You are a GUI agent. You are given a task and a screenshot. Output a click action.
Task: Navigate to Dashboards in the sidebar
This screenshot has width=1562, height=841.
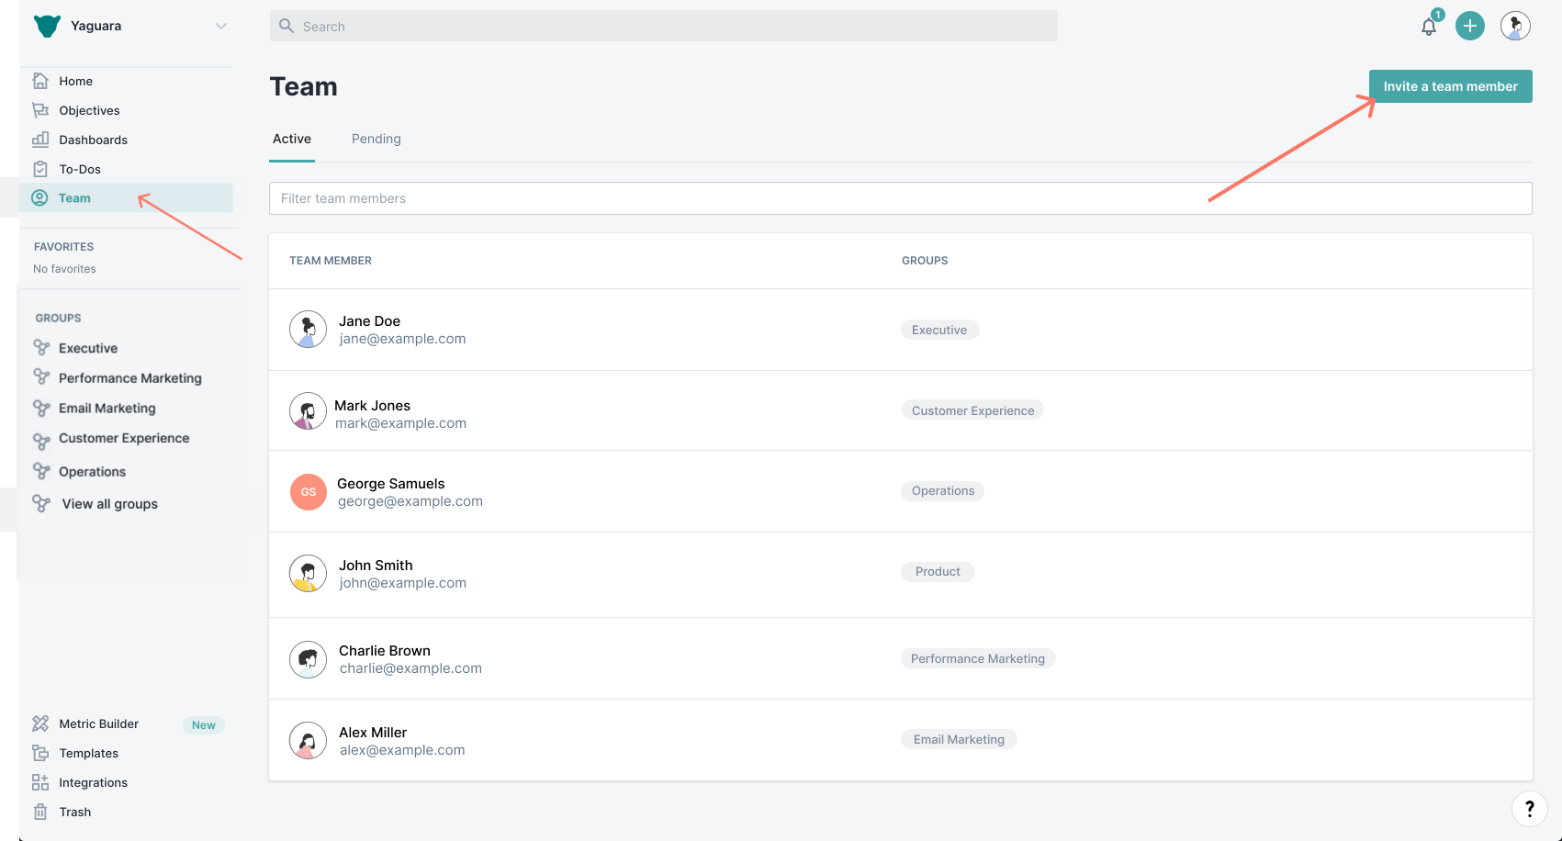tap(93, 140)
